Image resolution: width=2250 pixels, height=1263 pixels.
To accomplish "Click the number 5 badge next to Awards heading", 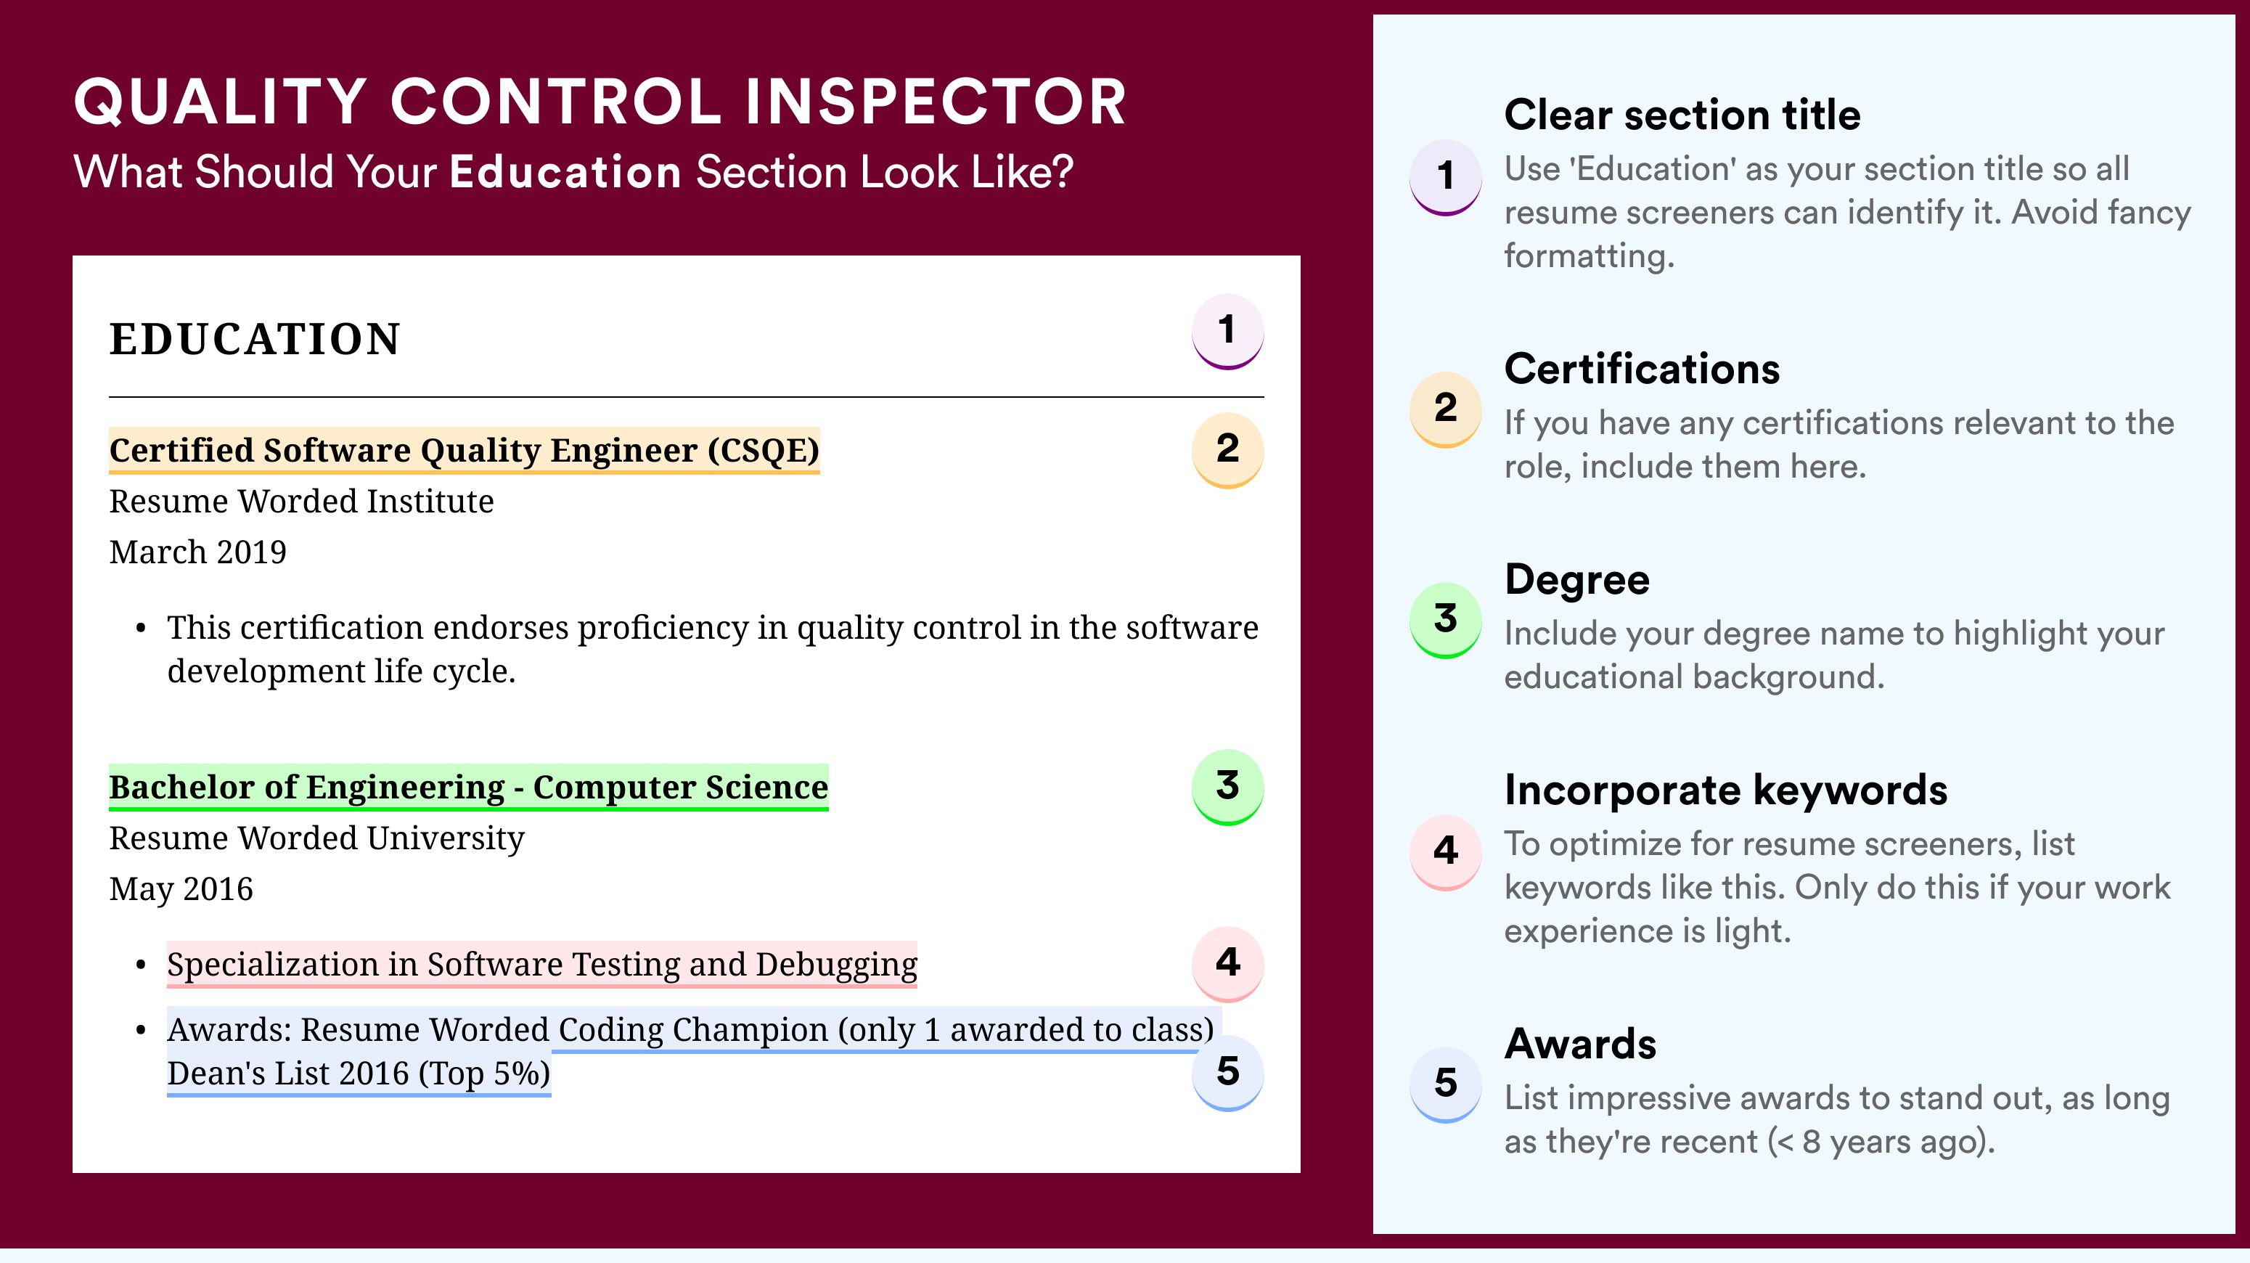I will [1444, 1084].
